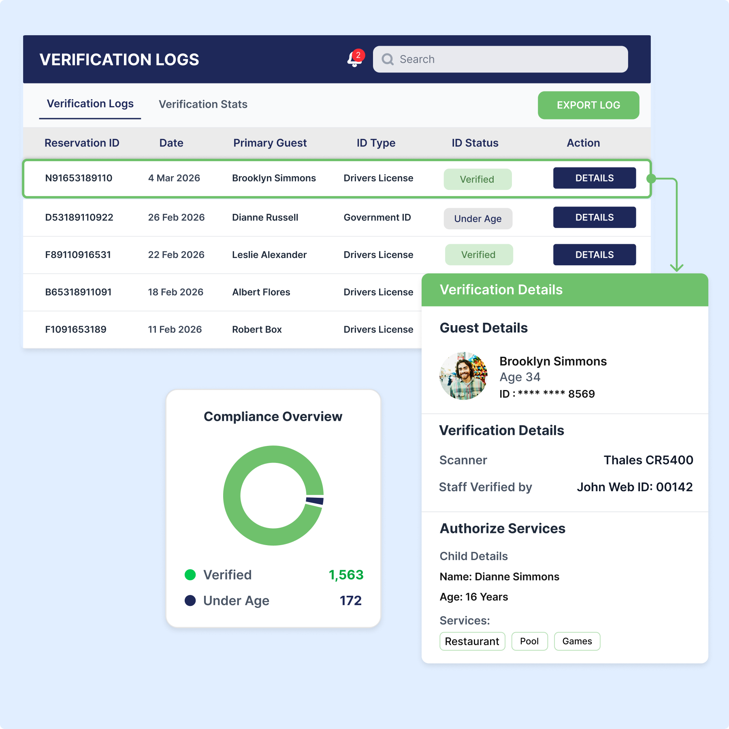Sort by the Date column header
This screenshot has width=729, height=729.
(x=171, y=143)
